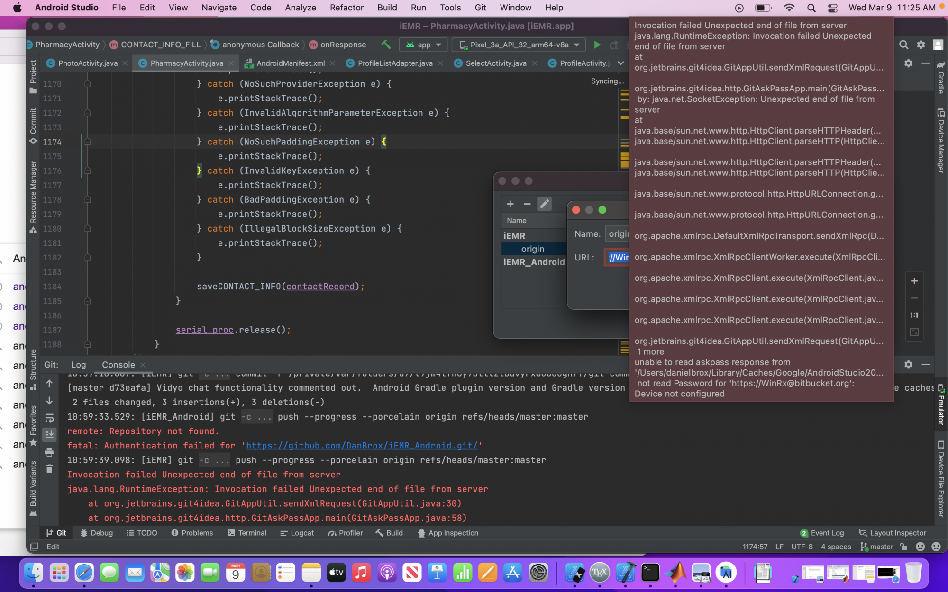Toggle fold marker at line 1182
The image size is (948, 592).
[88, 258]
